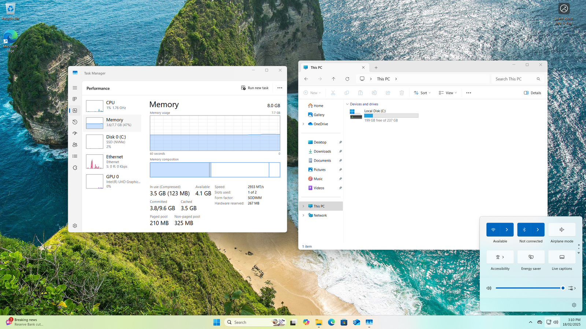Click the memory composition bar
586x329 pixels.
215,170
